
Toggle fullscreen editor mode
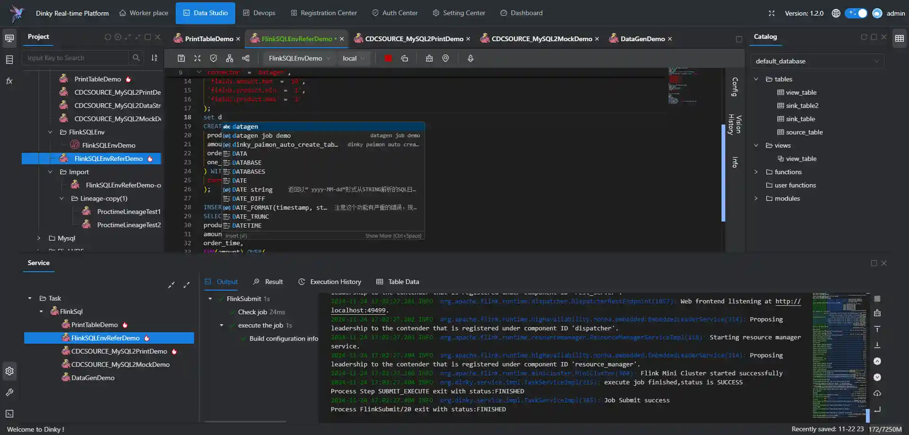click(197, 58)
